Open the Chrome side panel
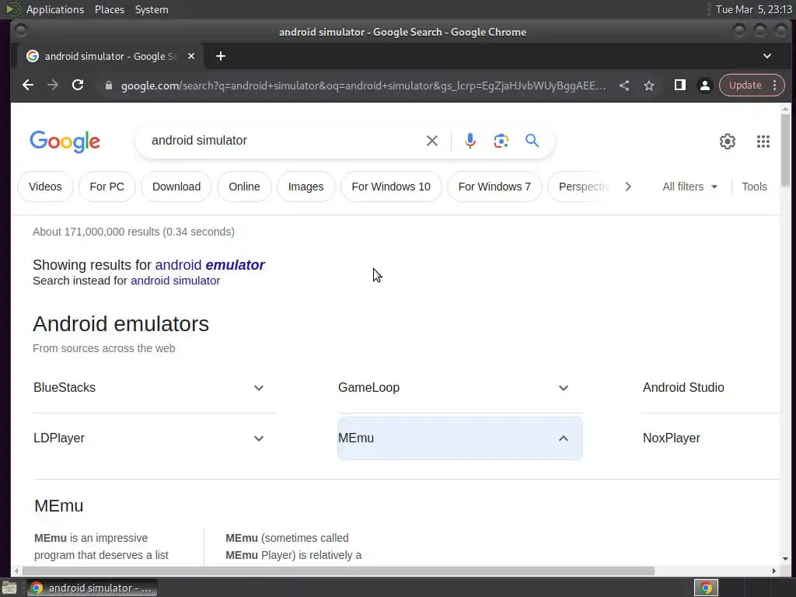The height and width of the screenshot is (597, 796). point(679,86)
